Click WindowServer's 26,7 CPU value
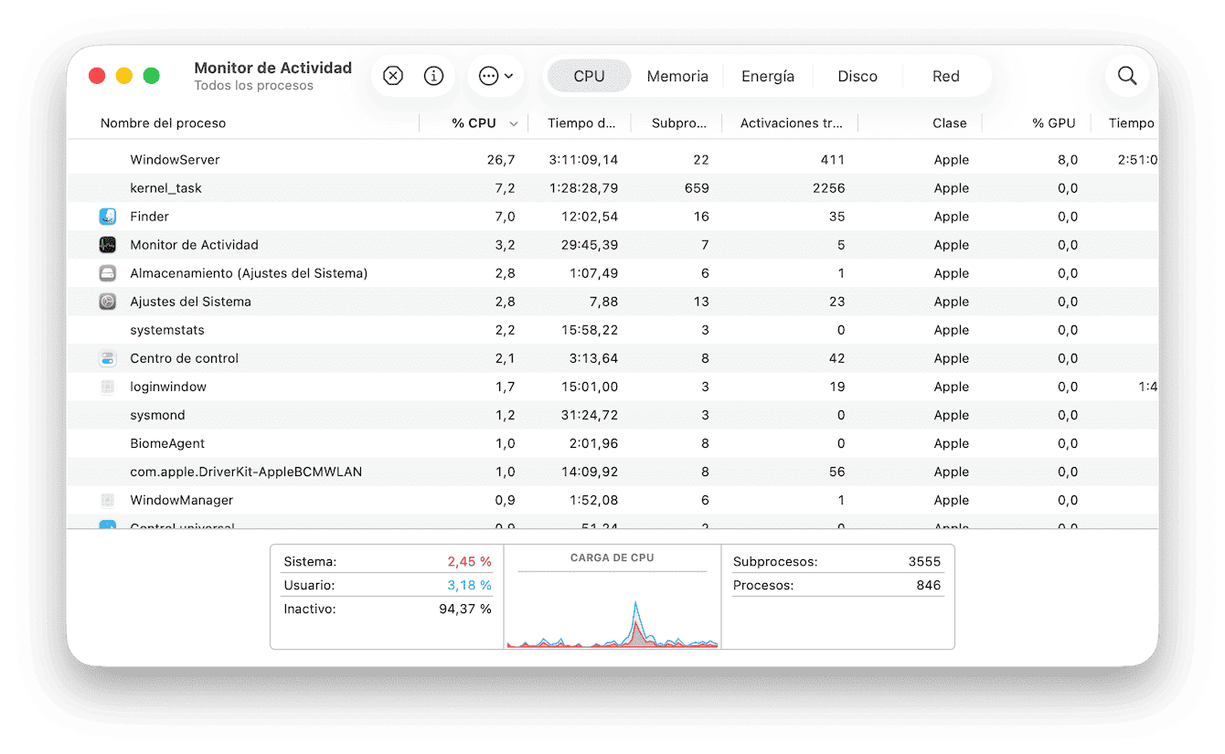Viewport: 1225px width, 754px height. tap(501, 160)
